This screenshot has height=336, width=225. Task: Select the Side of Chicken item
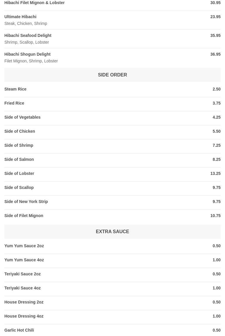click(x=20, y=132)
